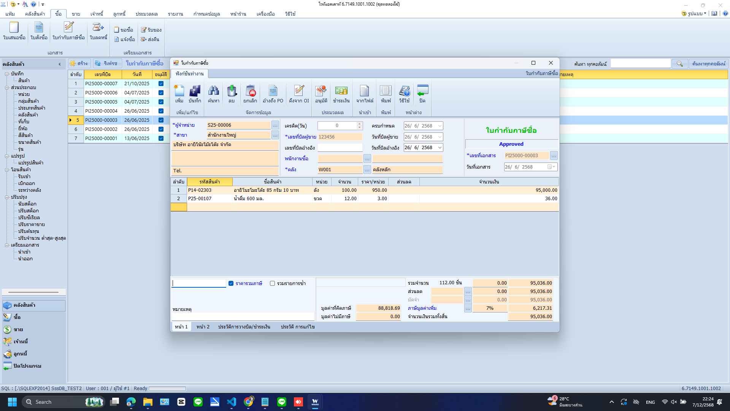
Task: Click the ค้นหาทุกคอลัมน์ button
Action: [x=708, y=64]
